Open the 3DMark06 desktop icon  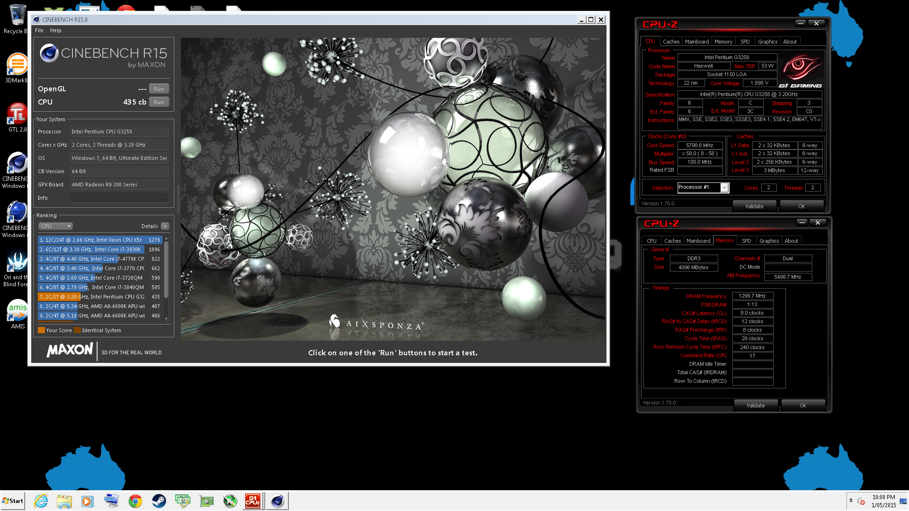pyautogui.click(x=17, y=69)
